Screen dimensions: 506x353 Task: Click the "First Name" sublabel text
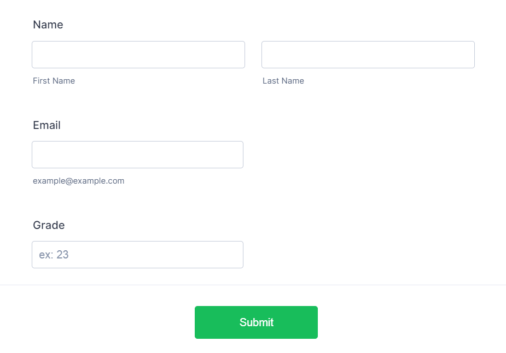54,81
